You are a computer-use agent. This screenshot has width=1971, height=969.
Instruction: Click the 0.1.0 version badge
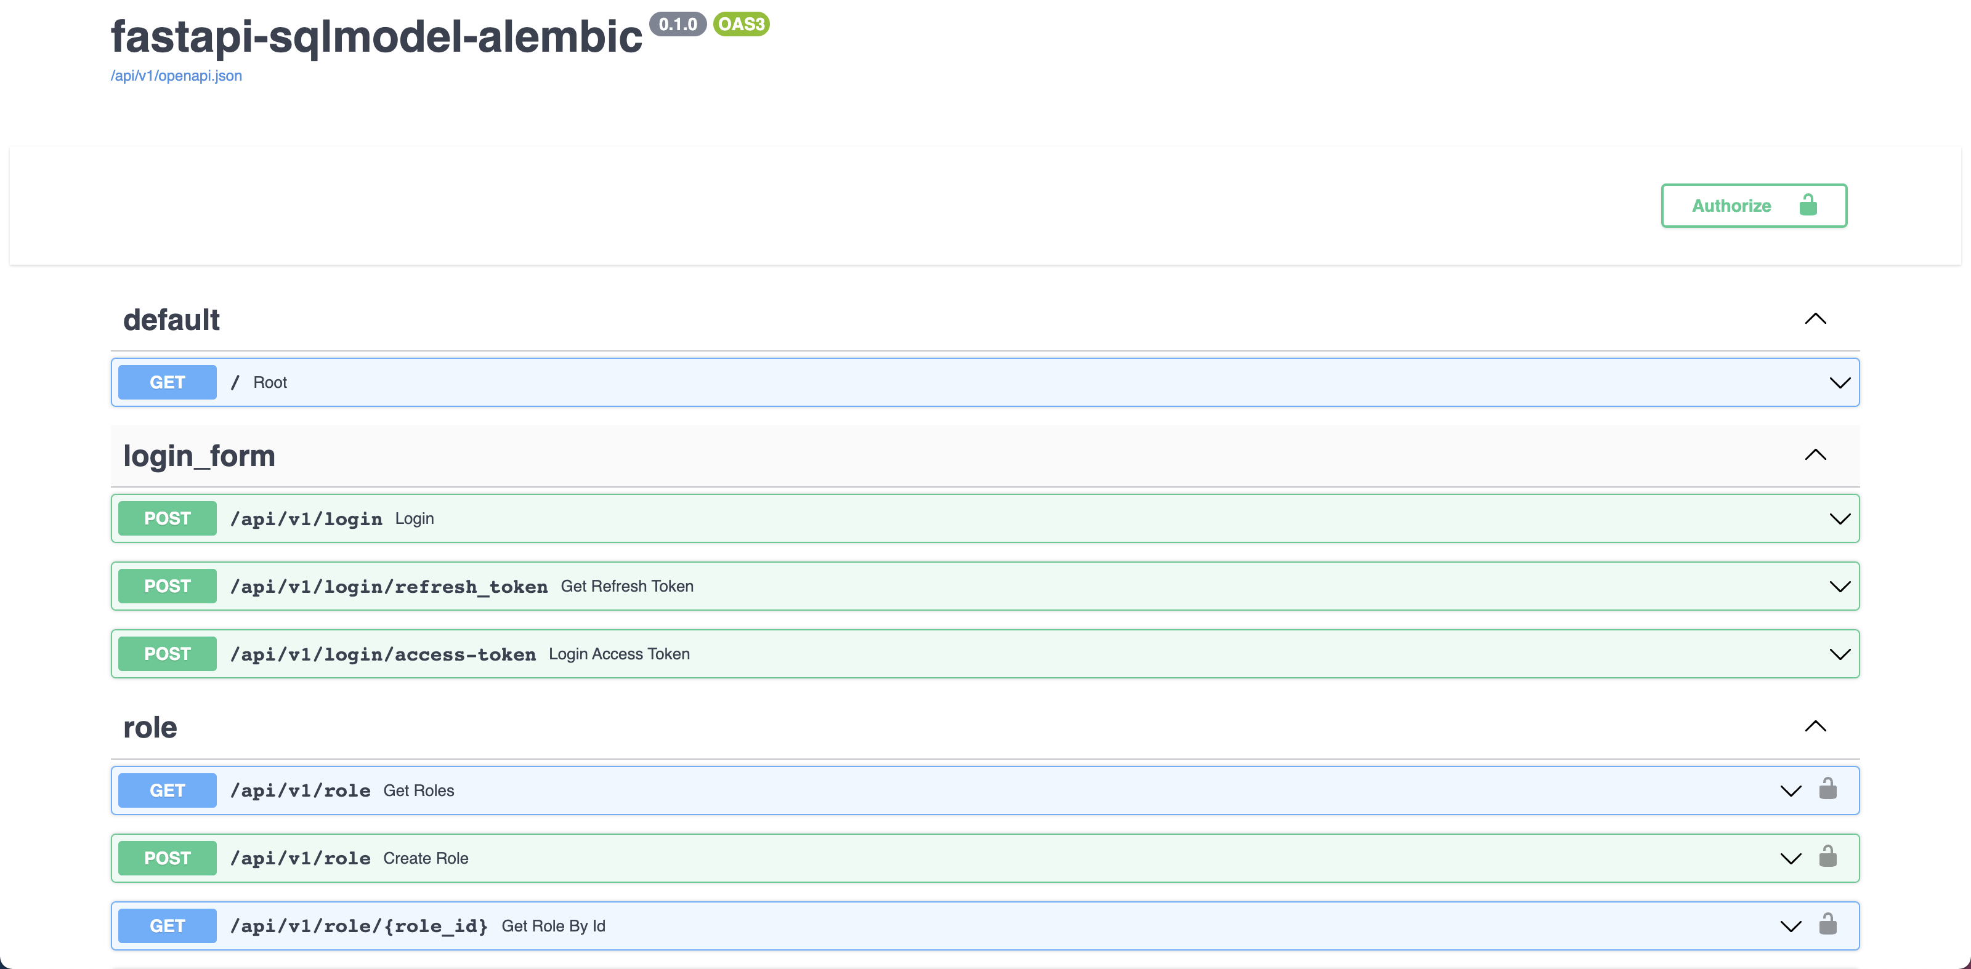tap(677, 25)
